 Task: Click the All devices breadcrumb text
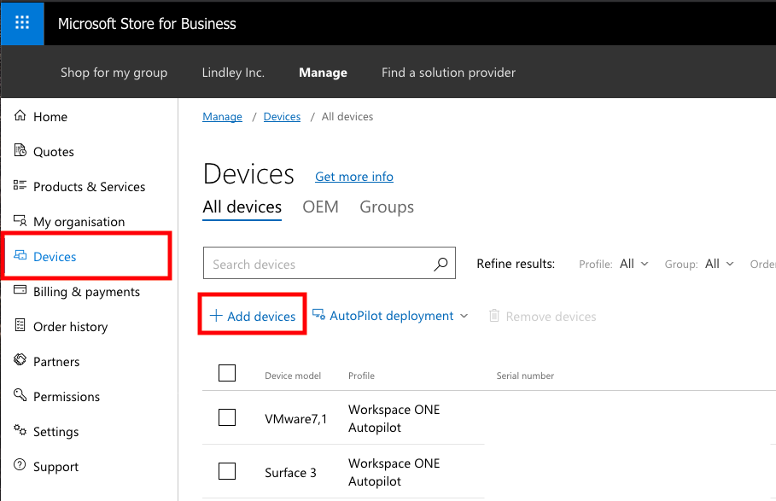(x=347, y=117)
